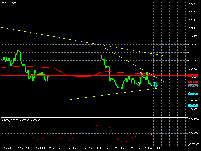Click the topmost red trade arrow marker
The image size is (201, 151).
point(141,73)
